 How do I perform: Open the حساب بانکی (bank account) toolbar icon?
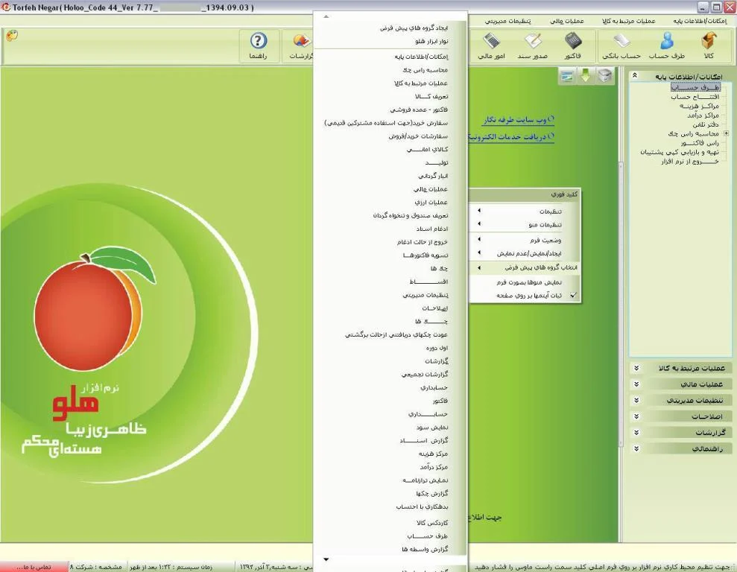(621, 46)
